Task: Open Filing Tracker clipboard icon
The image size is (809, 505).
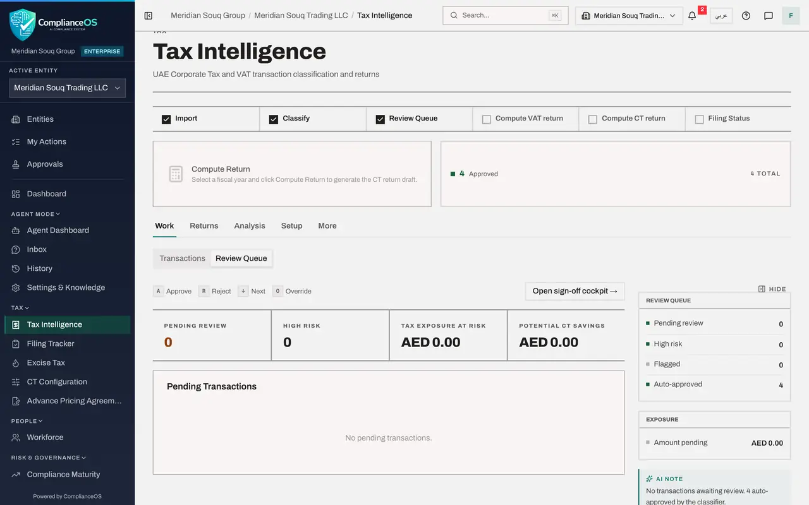Action: (16, 343)
